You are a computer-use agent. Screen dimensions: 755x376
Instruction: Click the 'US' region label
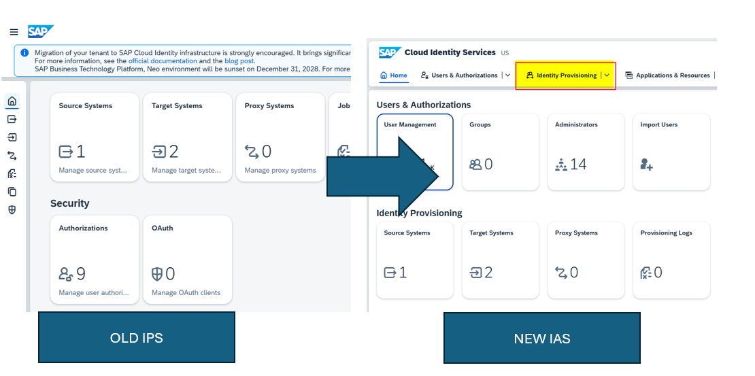pos(505,53)
